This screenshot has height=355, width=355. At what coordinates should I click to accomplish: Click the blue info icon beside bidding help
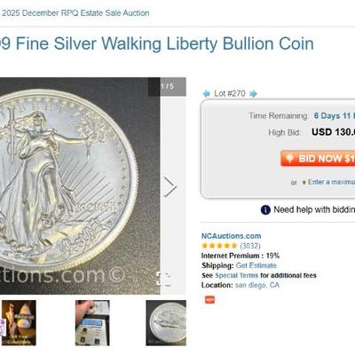265,209
